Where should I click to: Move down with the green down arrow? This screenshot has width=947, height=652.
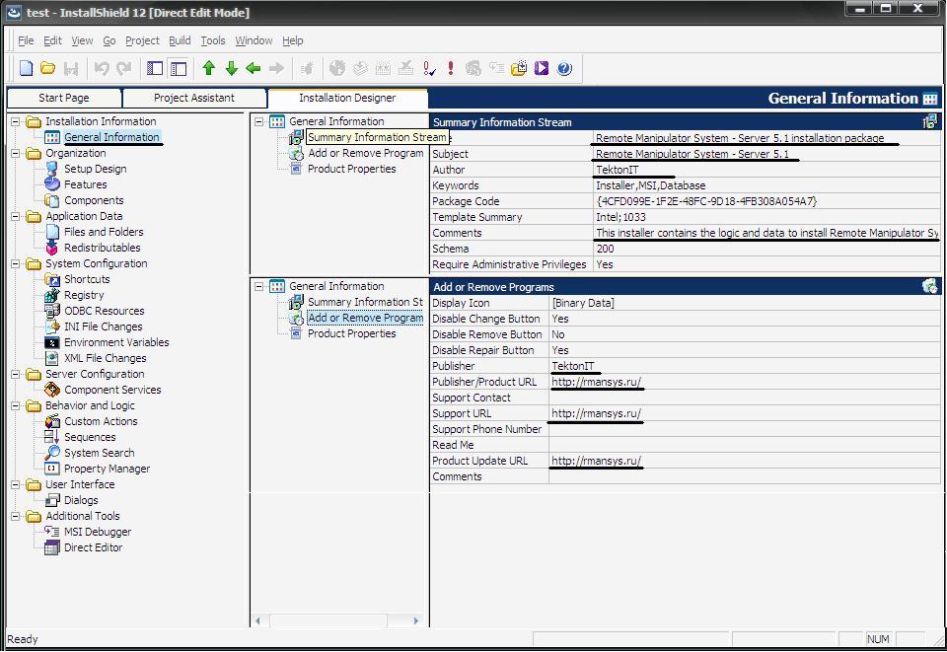(231, 68)
